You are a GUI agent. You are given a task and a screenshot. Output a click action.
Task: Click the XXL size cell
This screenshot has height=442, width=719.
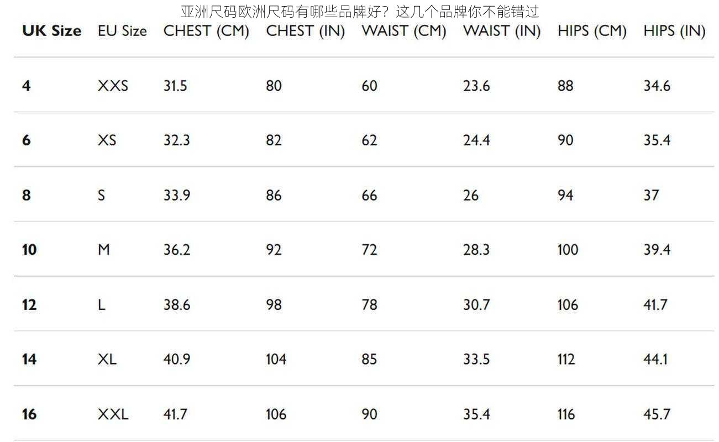pyautogui.click(x=113, y=414)
